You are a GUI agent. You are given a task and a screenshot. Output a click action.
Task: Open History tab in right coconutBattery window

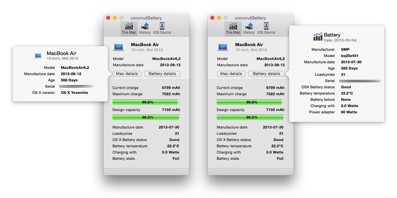click(x=249, y=28)
